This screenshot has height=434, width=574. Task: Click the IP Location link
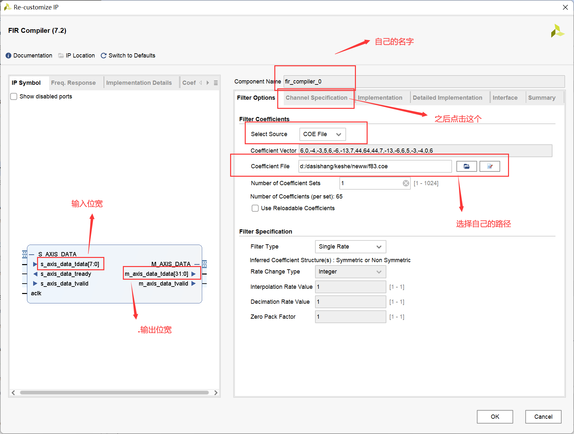click(x=80, y=56)
